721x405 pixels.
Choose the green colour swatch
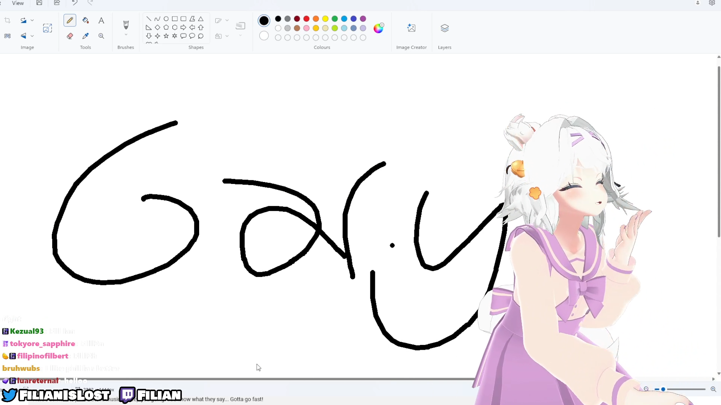coord(335,19)
